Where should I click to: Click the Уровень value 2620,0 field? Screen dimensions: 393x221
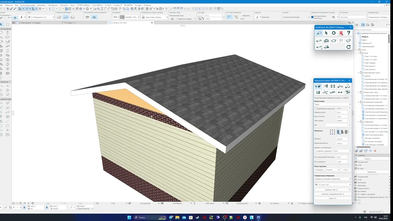point(342,139)
